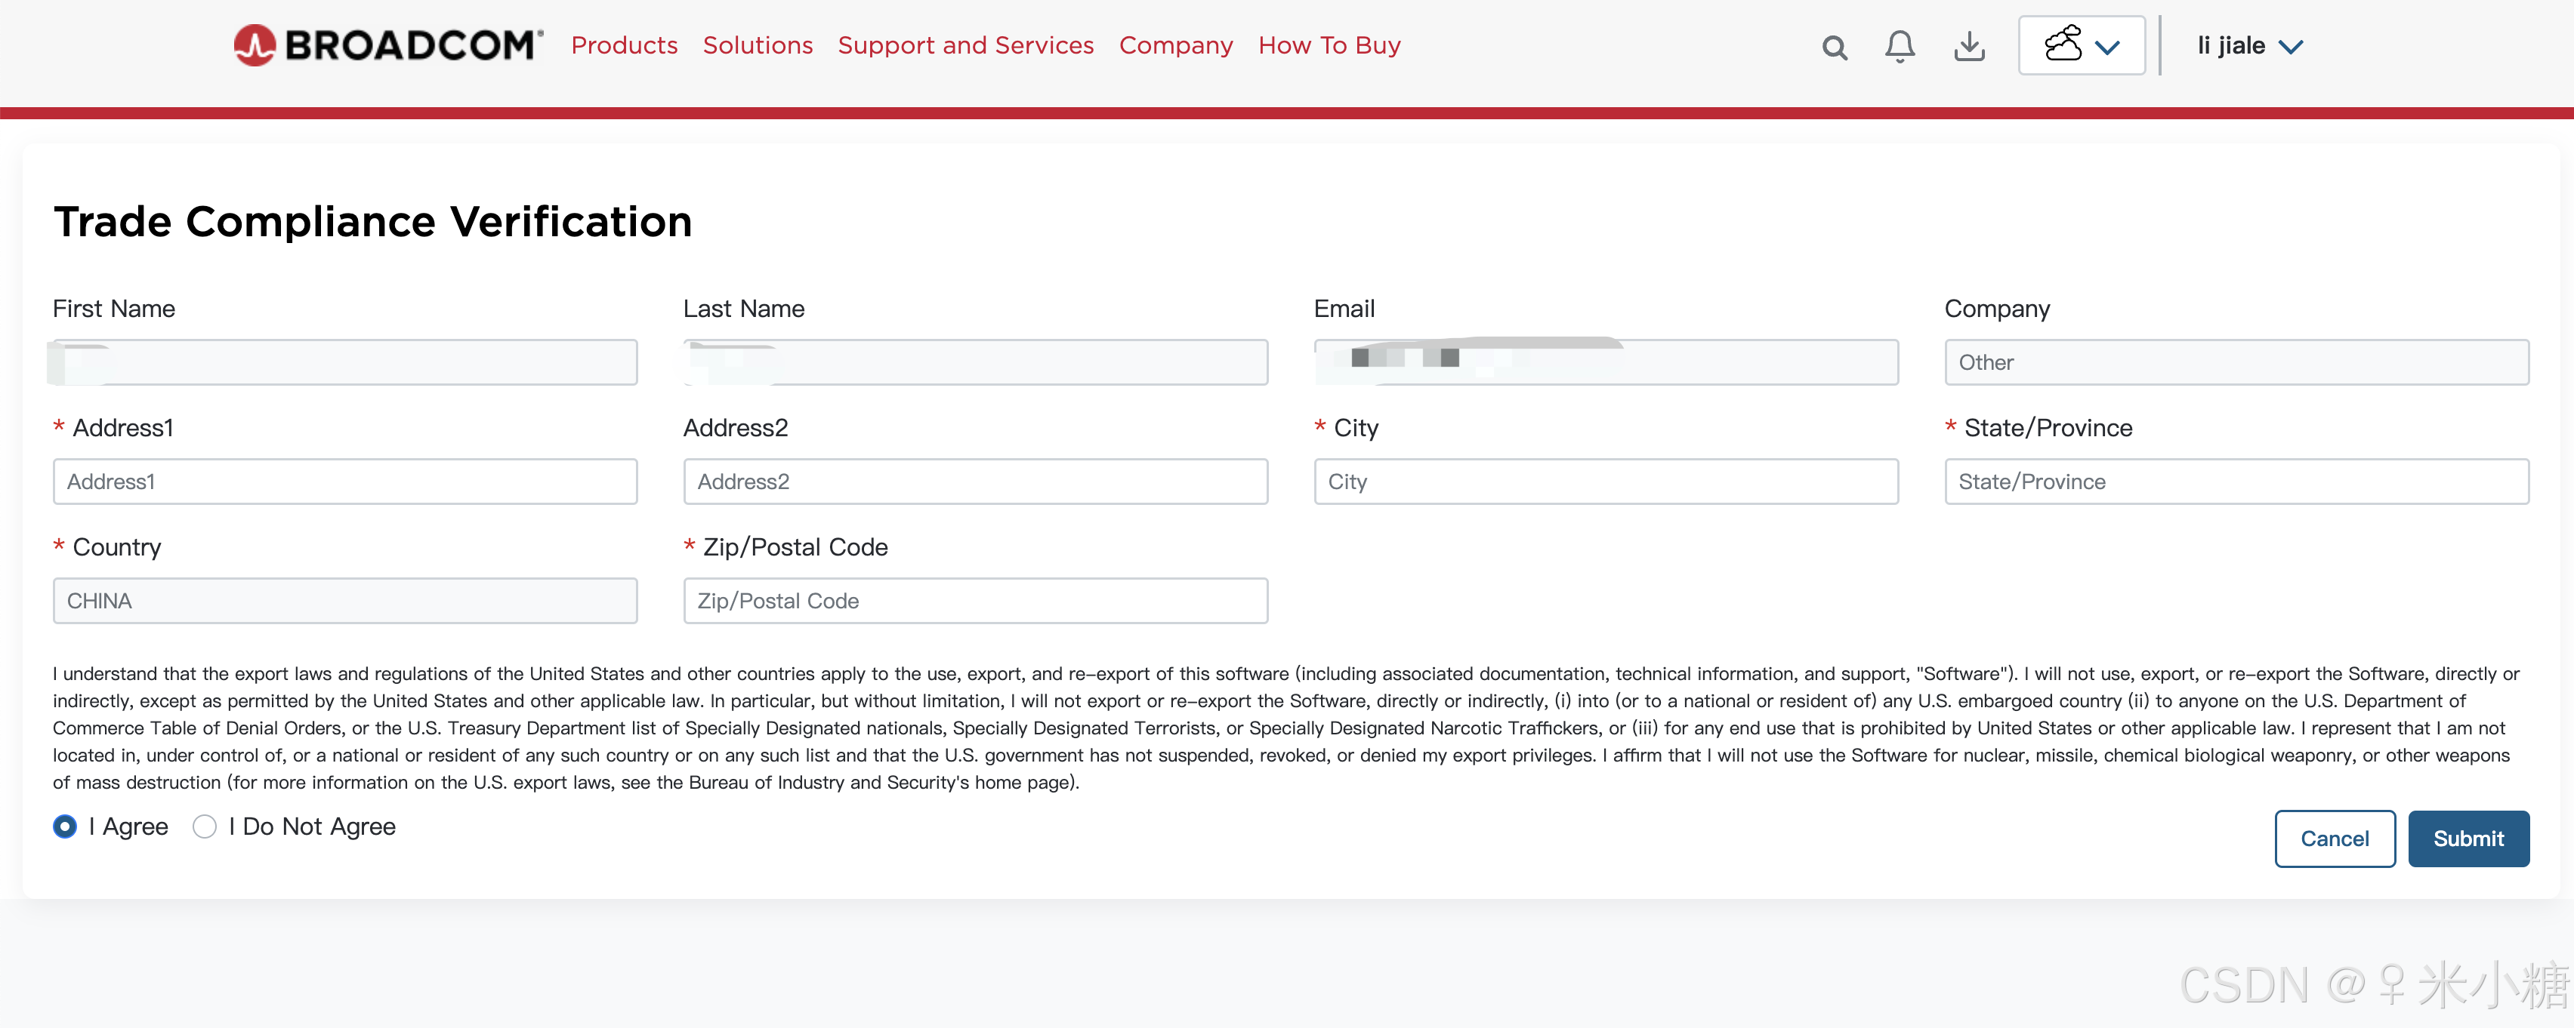2574x1028 pixels.
Task: Click the State/Province text box
Action: pyautogui.click(x=2236, y=482)
